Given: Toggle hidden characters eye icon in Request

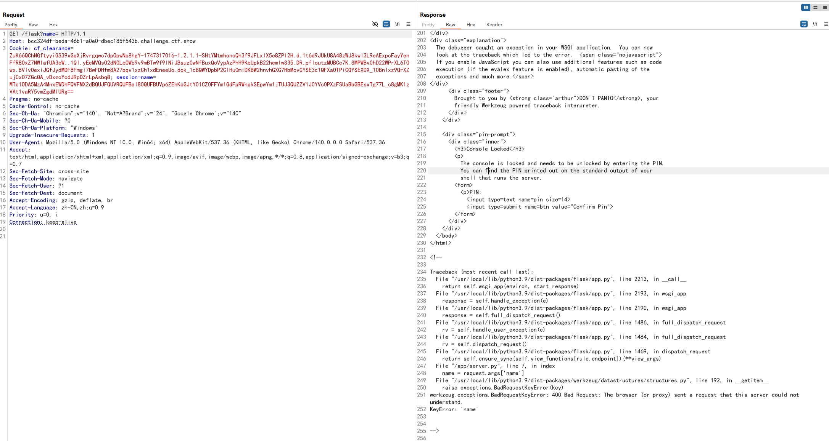Looking at the screenshot, I should coord(375,24).
